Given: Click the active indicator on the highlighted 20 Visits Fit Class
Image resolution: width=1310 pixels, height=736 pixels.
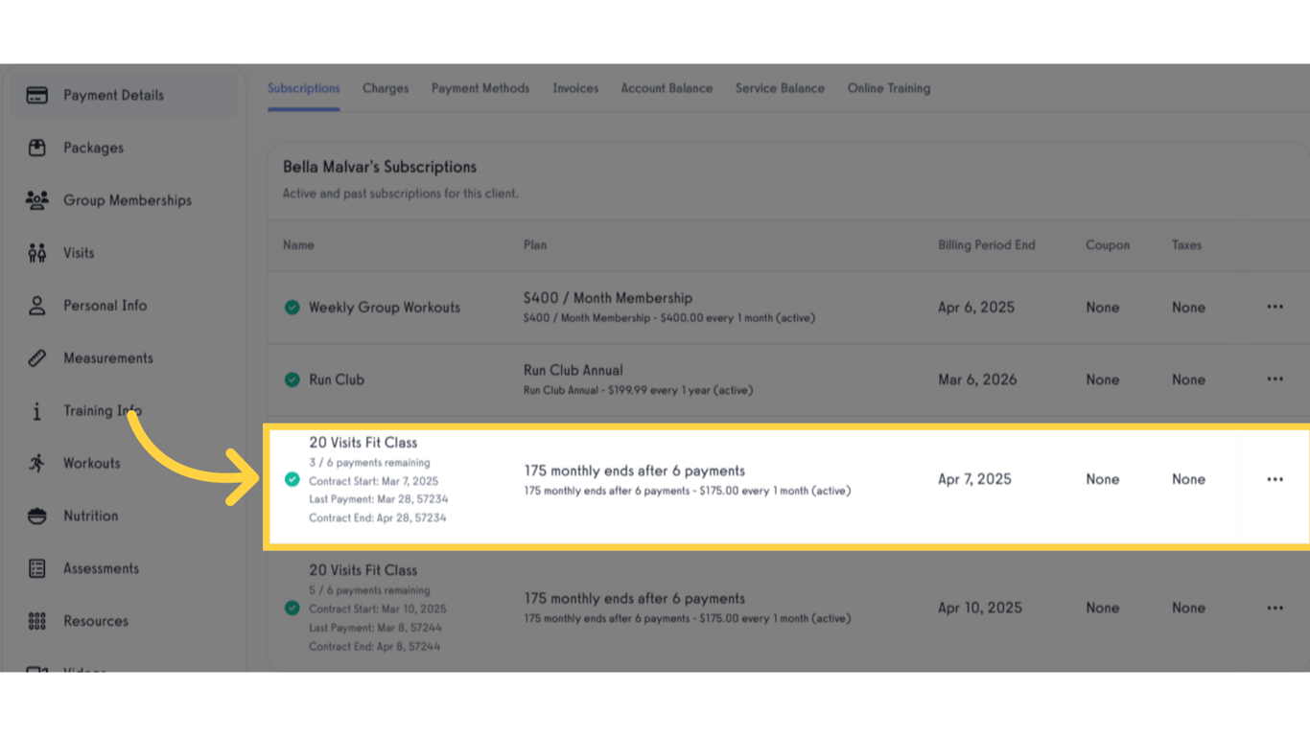Looking at the screenshot, I should [292, 479].
